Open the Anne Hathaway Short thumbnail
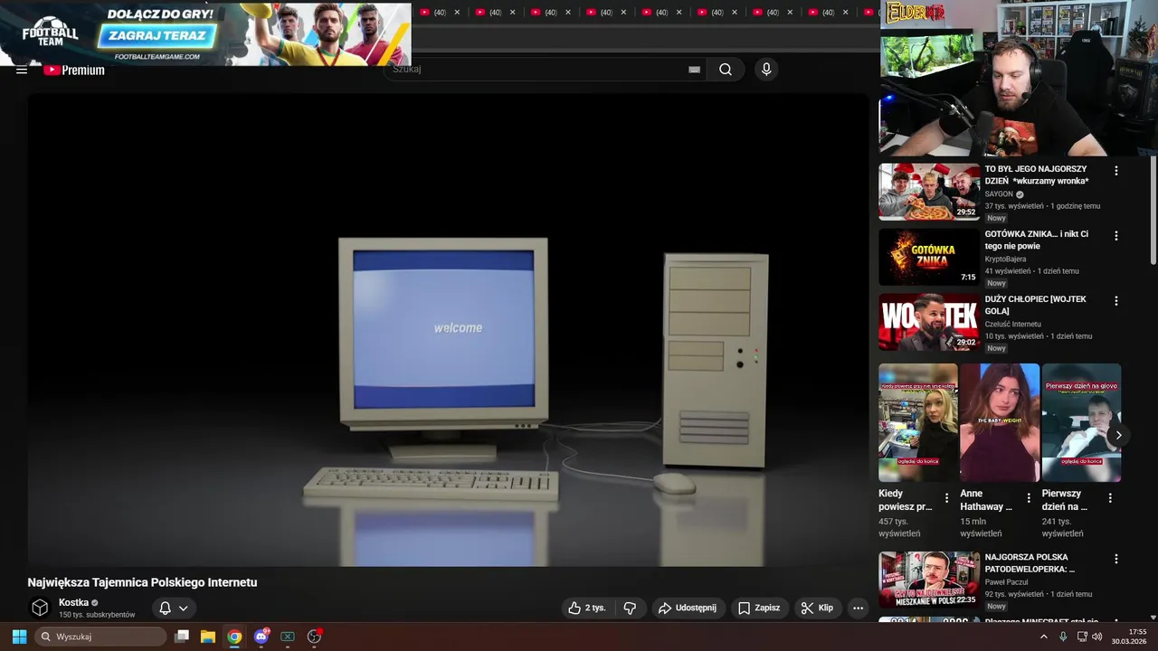This screenshot has height=651, width=1158. click(1000, 422)
